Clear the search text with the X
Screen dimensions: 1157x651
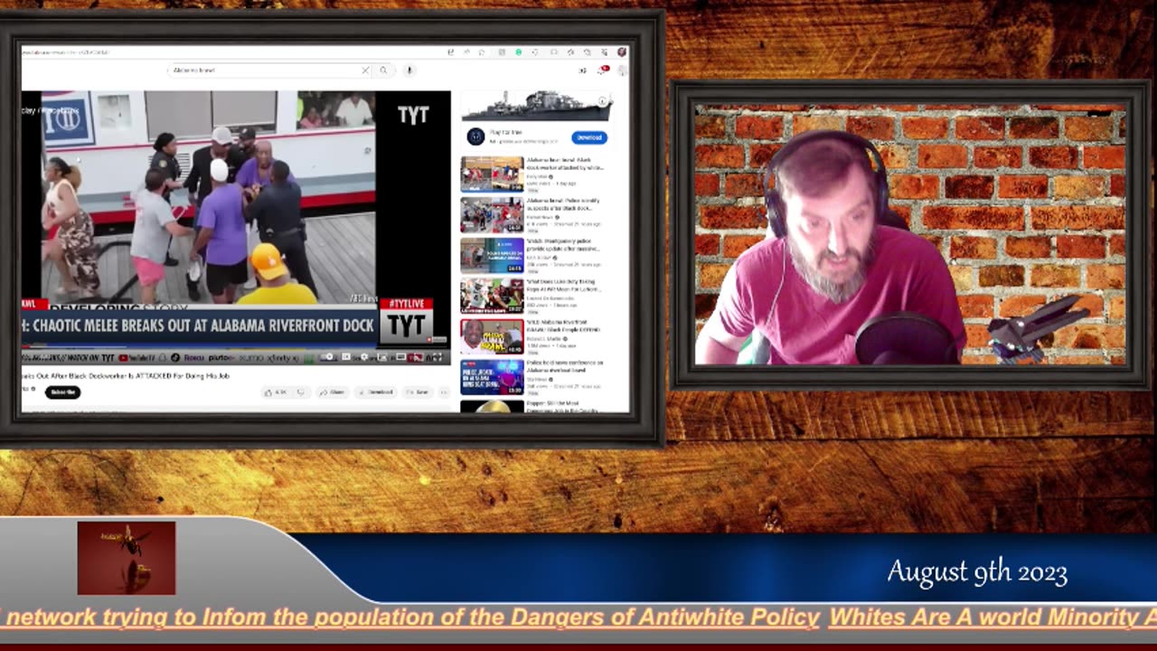tap(365, 70)
